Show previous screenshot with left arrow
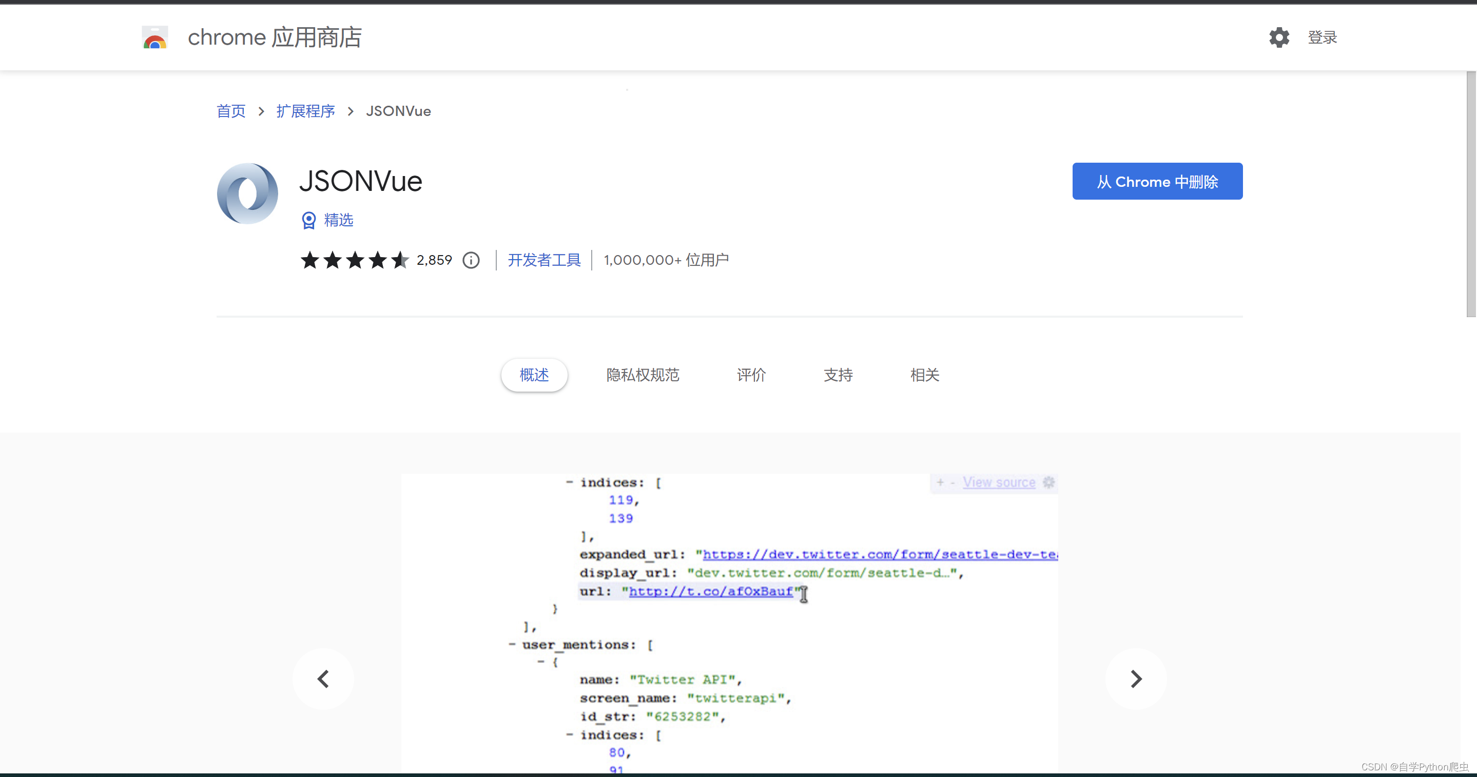1477x777 pixels. pos(323,679)
